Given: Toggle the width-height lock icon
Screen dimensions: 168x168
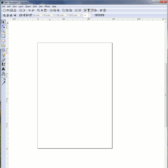Looking at the screenshot, I should [x=70, y=15].
